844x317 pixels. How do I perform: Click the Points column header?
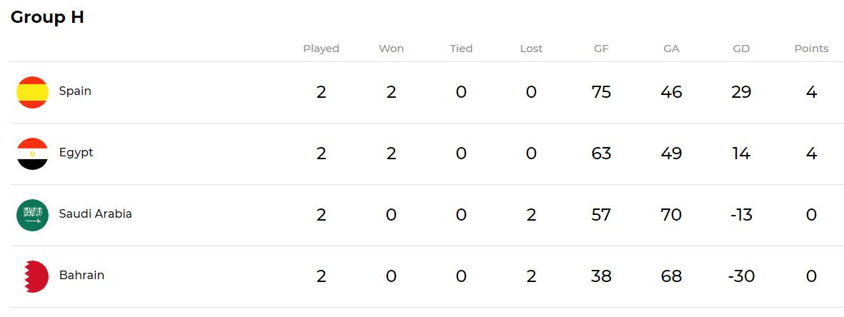[x=811, y=49]
